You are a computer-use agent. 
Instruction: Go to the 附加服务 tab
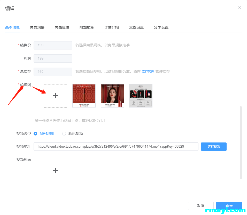[x=87, y=27]
